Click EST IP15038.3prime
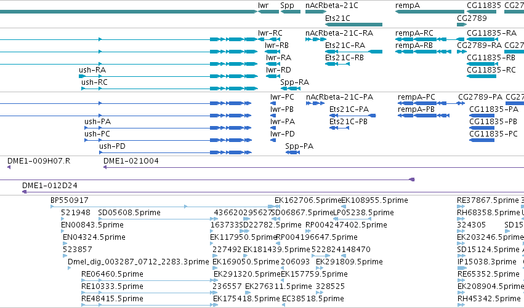This screenshot has width=524, height=308. pos(486,262)
